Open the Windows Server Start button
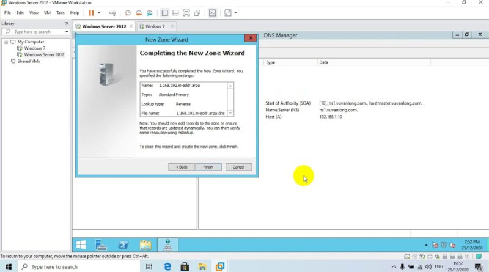Viewport: 489px width, 272px height. (x=81, y=245)
